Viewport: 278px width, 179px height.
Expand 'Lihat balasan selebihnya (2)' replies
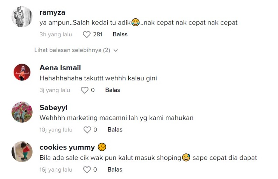coord(72,50)
